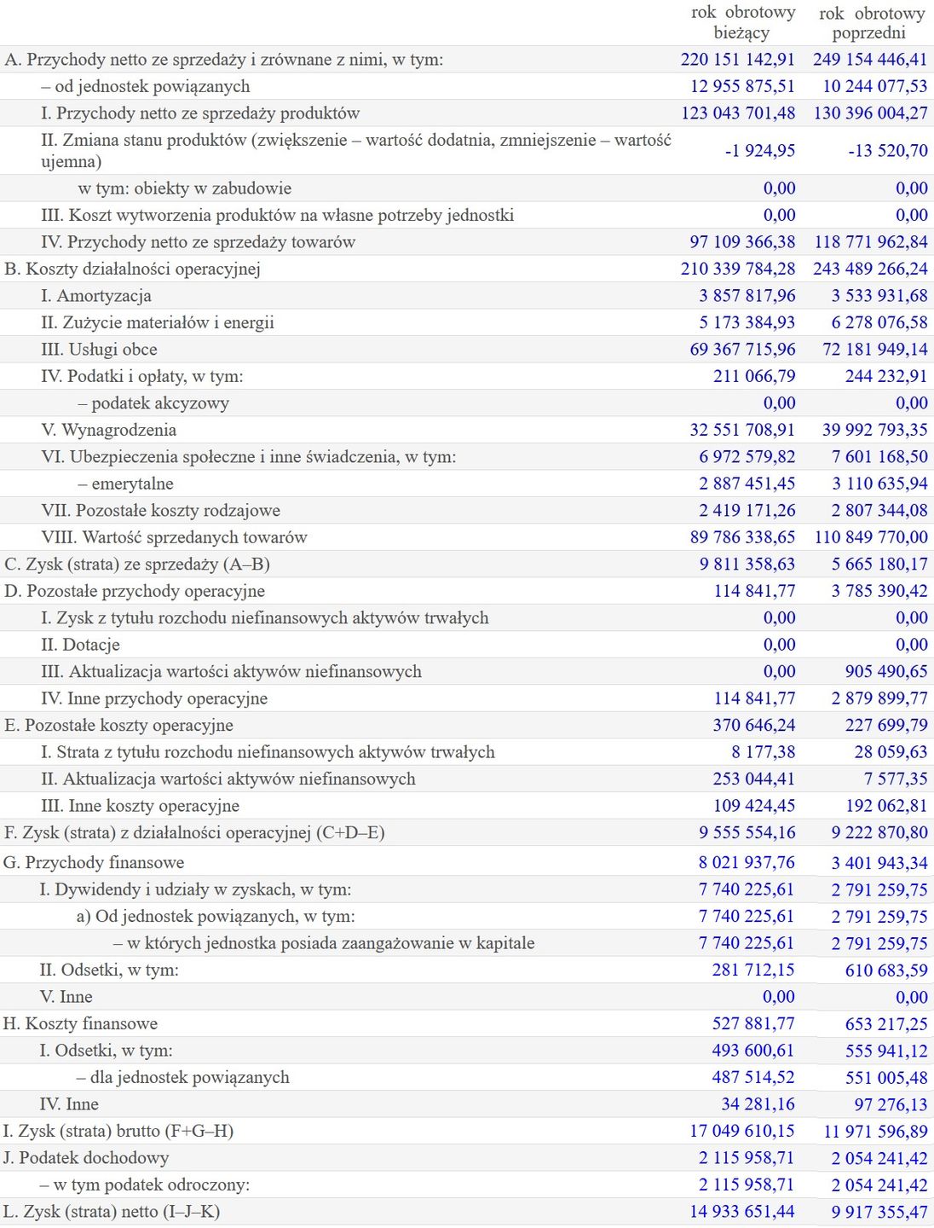This screenshot has height=1228, width=934.
Task: Click the value 253 044,41
Action: [x=754, y=779]
